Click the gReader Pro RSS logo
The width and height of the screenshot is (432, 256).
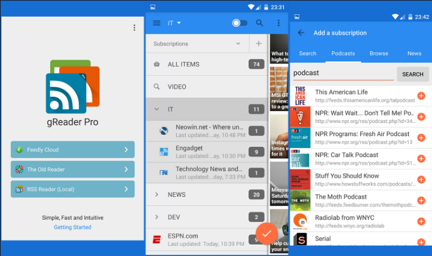[x=73, y=87]
